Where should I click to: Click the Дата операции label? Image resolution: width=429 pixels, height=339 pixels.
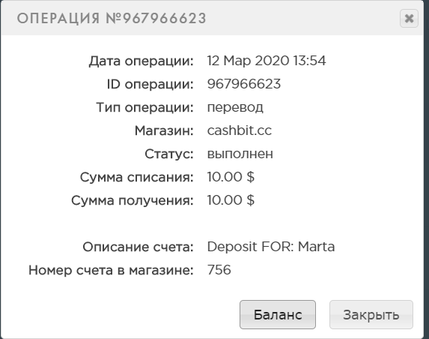[x=142, y=61]
